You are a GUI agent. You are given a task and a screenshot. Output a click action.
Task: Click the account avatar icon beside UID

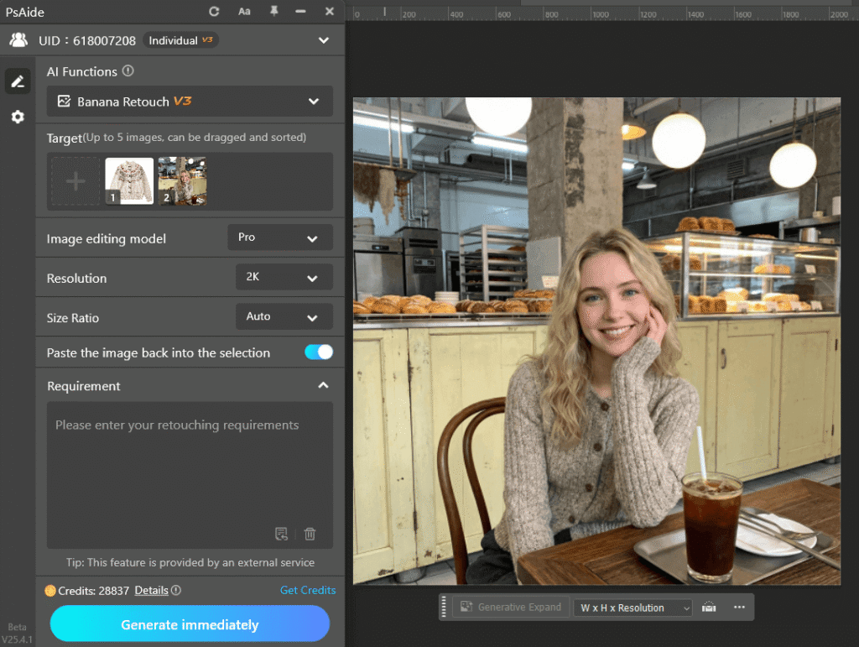(x=18, y=39)
